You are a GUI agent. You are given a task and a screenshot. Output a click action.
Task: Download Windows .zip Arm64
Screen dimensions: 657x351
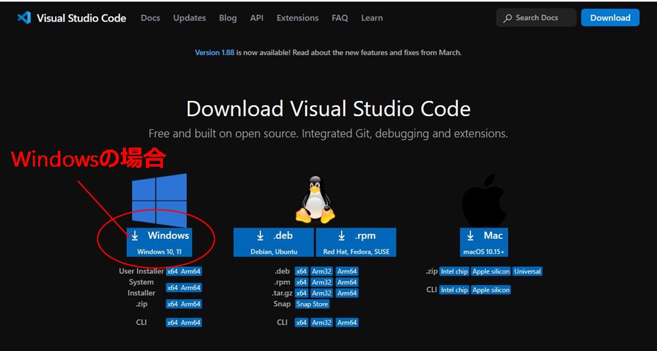[191, 304]
